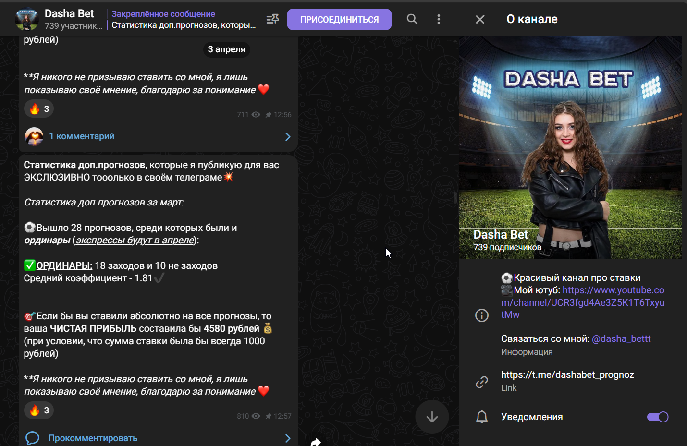Click the 739 подписчиков text in panel
687x446 pixels.
[x=507, y=247]
